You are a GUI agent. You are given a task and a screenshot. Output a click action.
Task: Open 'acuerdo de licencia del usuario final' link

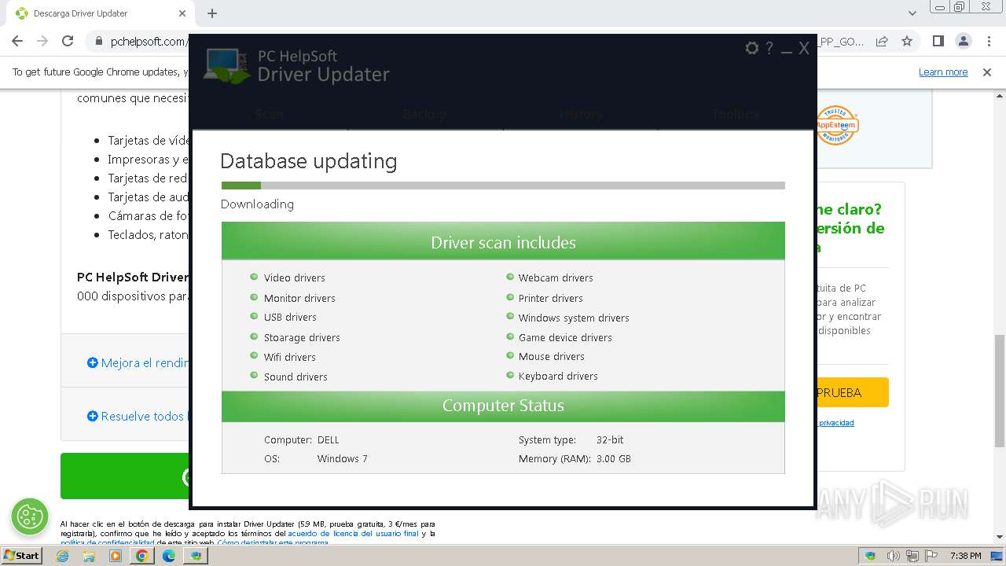pos(353,534)
